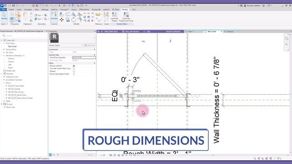Click the Save icon in quick access toolbar
The height and width of the screenshot is (164, 292).
click(x=13, y=5)
